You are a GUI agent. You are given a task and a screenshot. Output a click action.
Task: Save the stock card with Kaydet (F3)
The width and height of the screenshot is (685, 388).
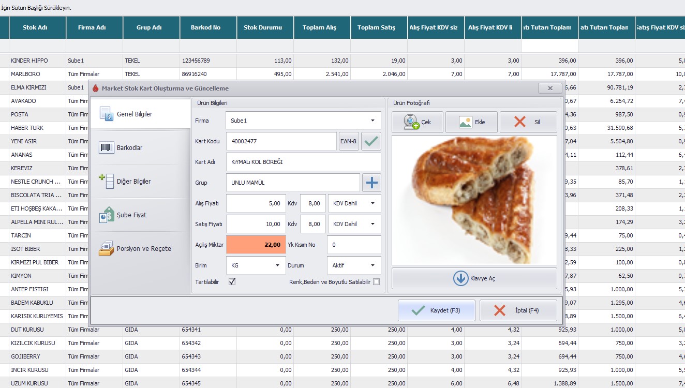[x=436, y=310]
